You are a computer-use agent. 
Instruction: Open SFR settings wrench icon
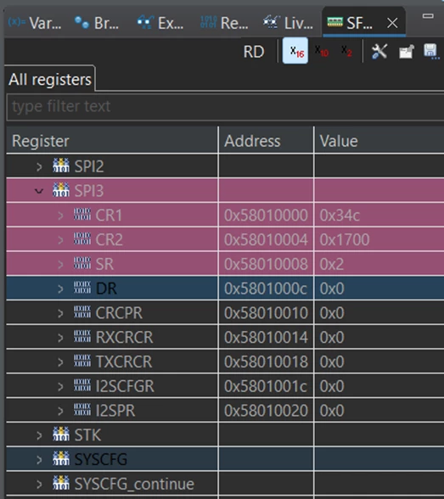coord(379,51)
